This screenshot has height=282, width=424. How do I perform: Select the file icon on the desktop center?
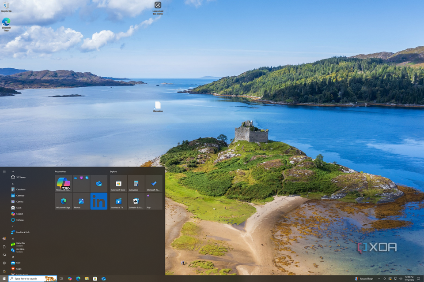pyautogui.click(x=158, y=107)
